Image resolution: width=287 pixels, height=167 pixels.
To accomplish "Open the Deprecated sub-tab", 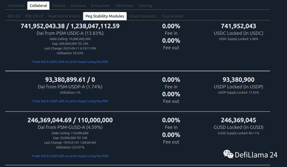I will click(x=172, y=16).
